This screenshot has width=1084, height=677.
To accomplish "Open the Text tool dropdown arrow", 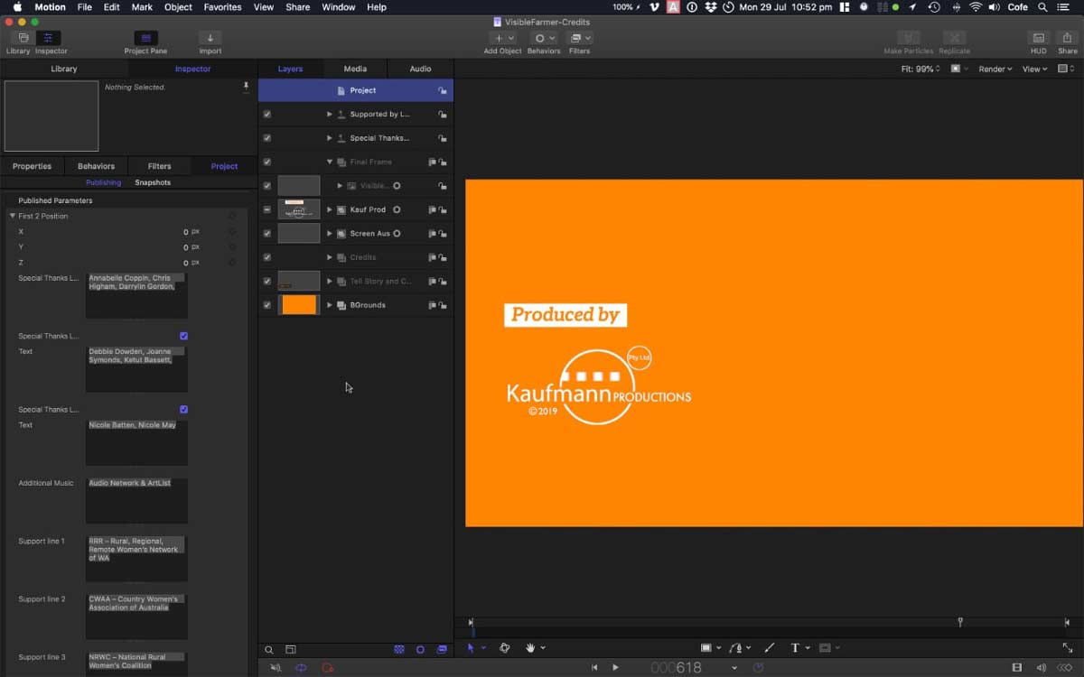I will (808, 648).
